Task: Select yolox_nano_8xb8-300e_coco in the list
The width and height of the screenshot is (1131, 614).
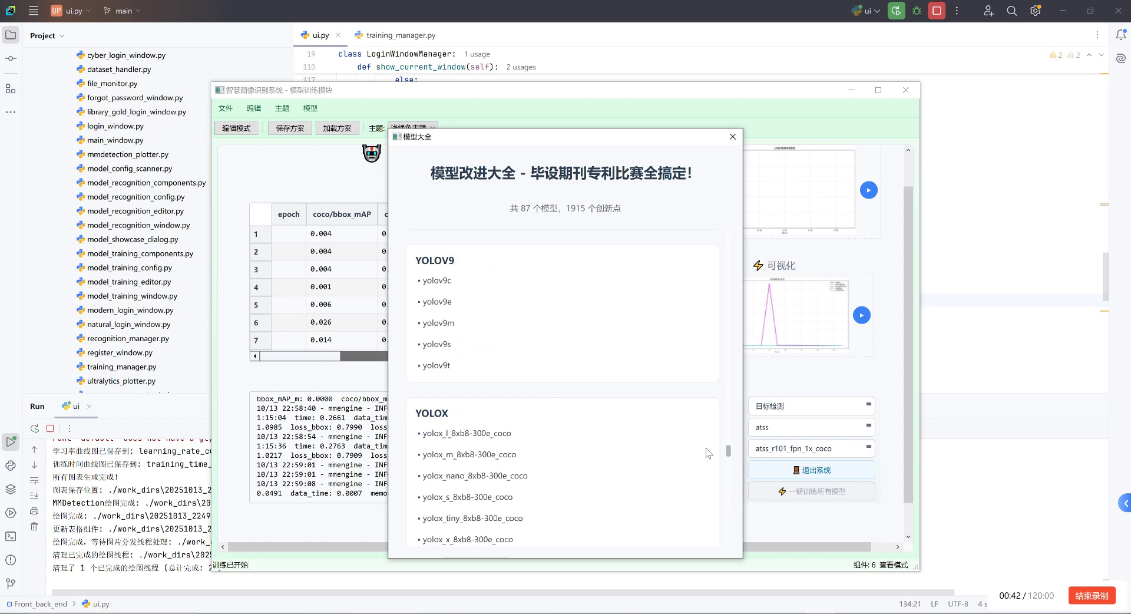Action: [475, 476]
